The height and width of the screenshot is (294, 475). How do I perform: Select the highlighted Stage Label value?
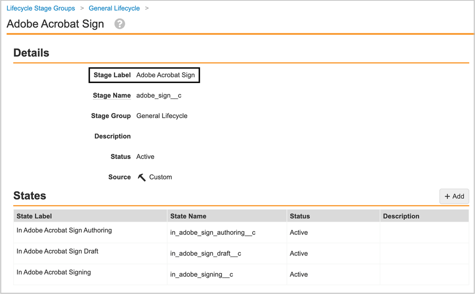165,75
